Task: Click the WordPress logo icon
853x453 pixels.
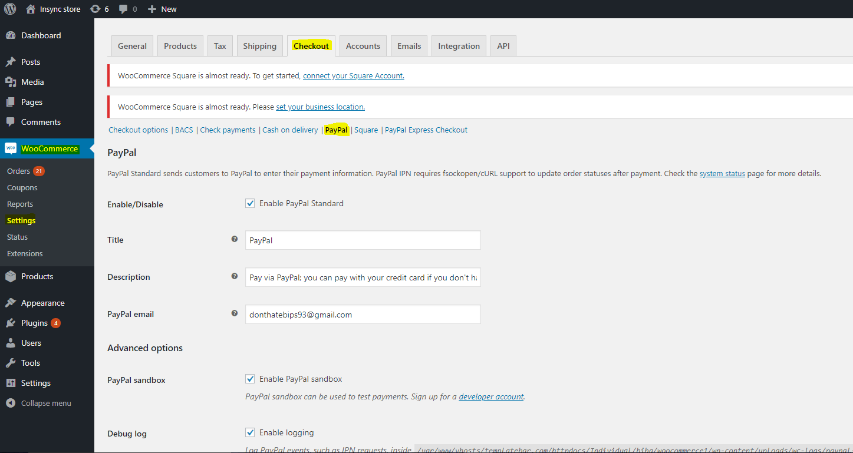Action: tap(10, 9)
